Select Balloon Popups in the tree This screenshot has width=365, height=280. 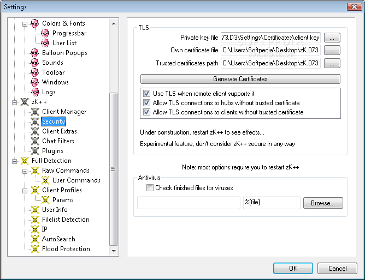(64, 53)
